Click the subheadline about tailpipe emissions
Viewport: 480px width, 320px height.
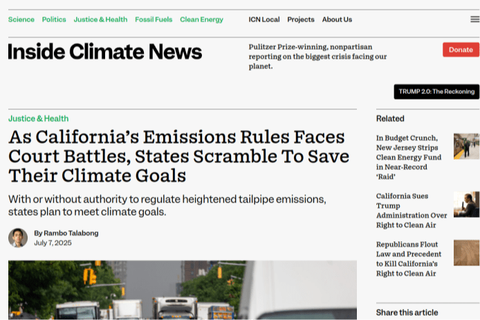(x=167, y=205)
